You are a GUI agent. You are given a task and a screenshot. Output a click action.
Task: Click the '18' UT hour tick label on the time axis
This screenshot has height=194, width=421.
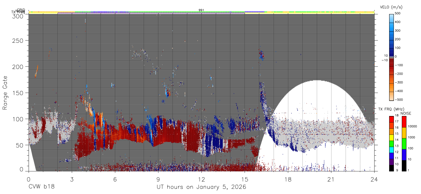point(288,179)
